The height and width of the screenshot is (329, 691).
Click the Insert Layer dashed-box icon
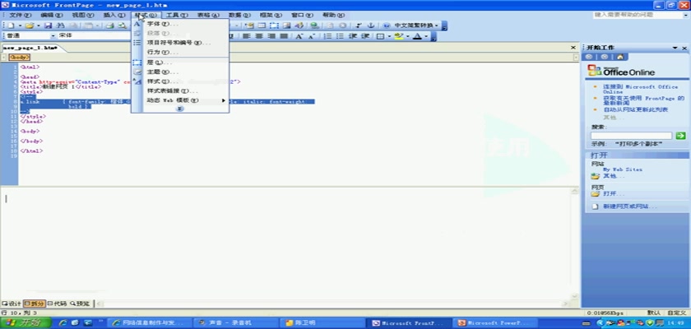[274, 25]
